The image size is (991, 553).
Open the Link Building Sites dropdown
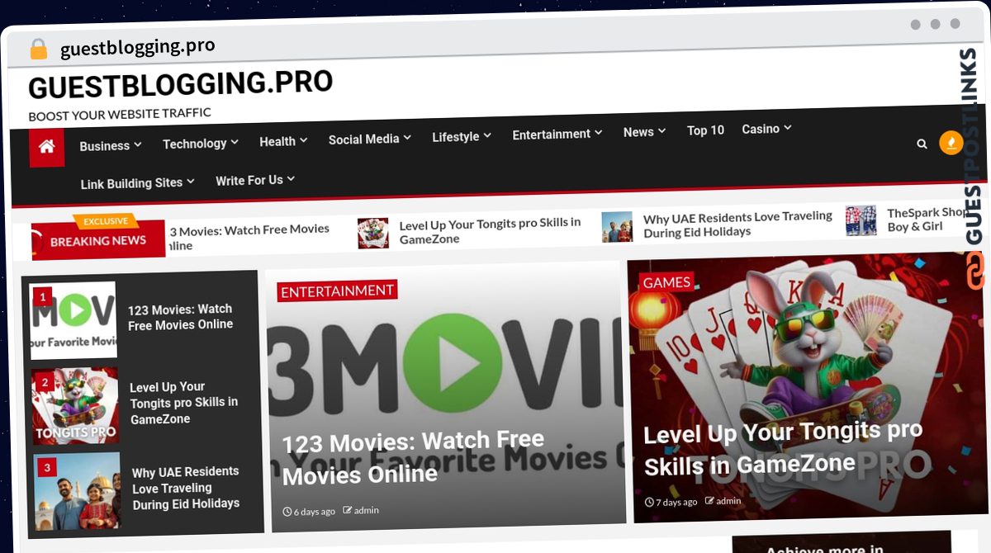[137, 182]
